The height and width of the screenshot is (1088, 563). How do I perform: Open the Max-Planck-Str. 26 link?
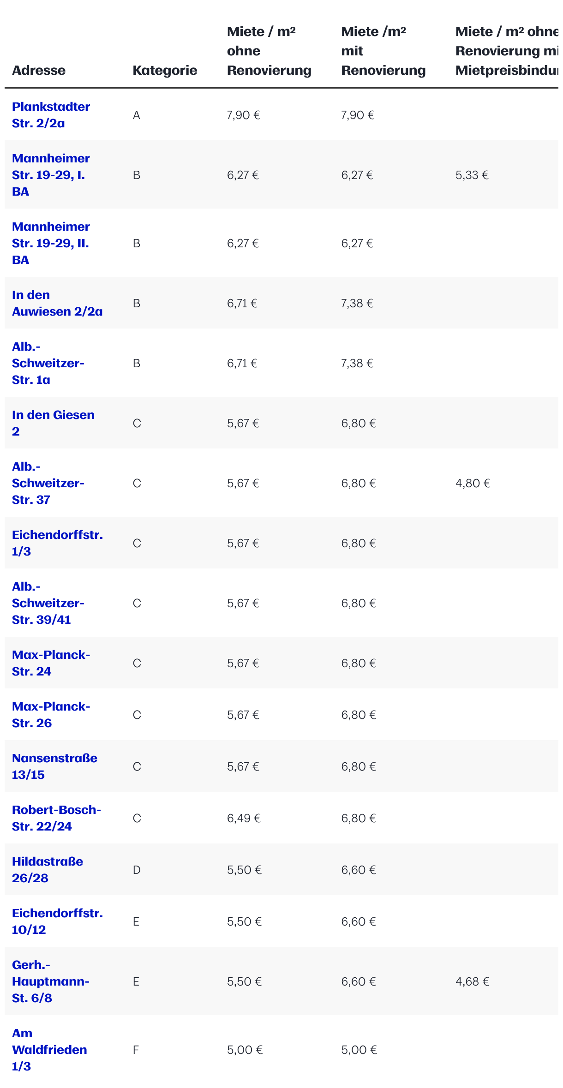51,715
